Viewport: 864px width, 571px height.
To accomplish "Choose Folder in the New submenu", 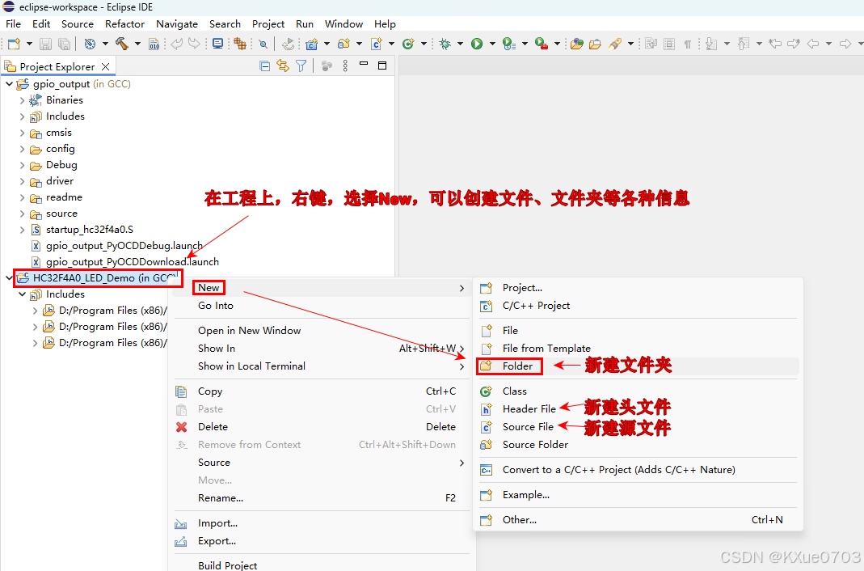I will click(638, 366).
